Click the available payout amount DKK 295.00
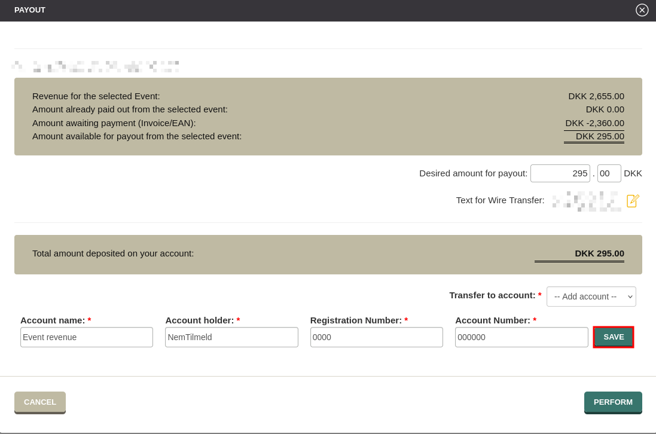The height and width of the screenshot is (434, 656). [x=599, y=136]
